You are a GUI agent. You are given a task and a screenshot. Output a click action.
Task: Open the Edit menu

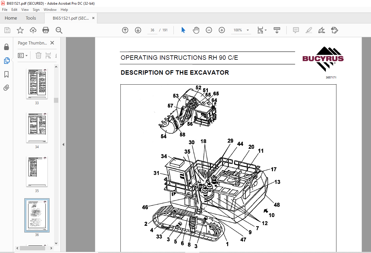click(x=14, y=10)
